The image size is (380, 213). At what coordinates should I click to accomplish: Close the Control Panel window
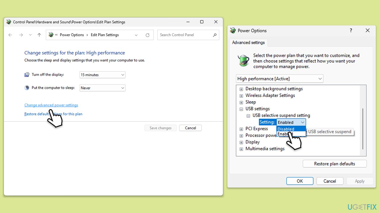coord(216,22)
